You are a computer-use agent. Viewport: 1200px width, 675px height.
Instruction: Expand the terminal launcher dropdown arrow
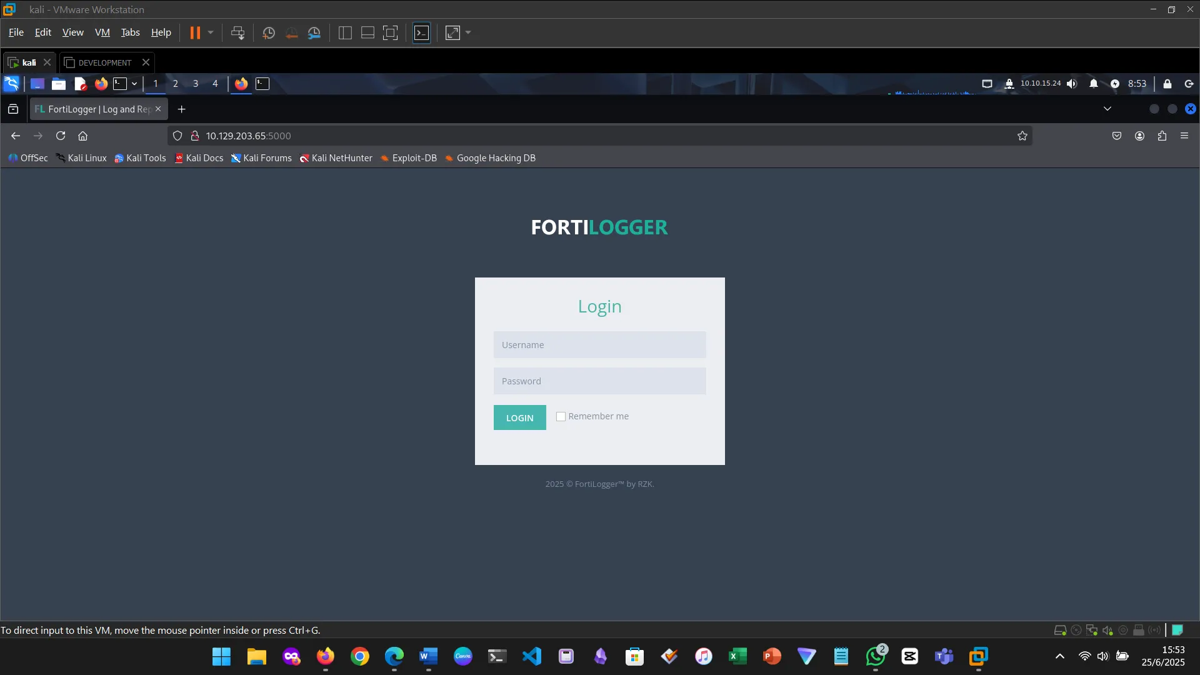tap(134, 84)
